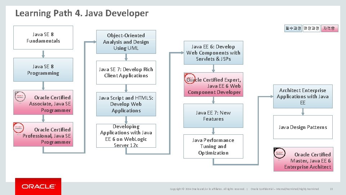
Task: Click Java Script and HTML5: Develop Web Applications
Action: tap(126, 104)
